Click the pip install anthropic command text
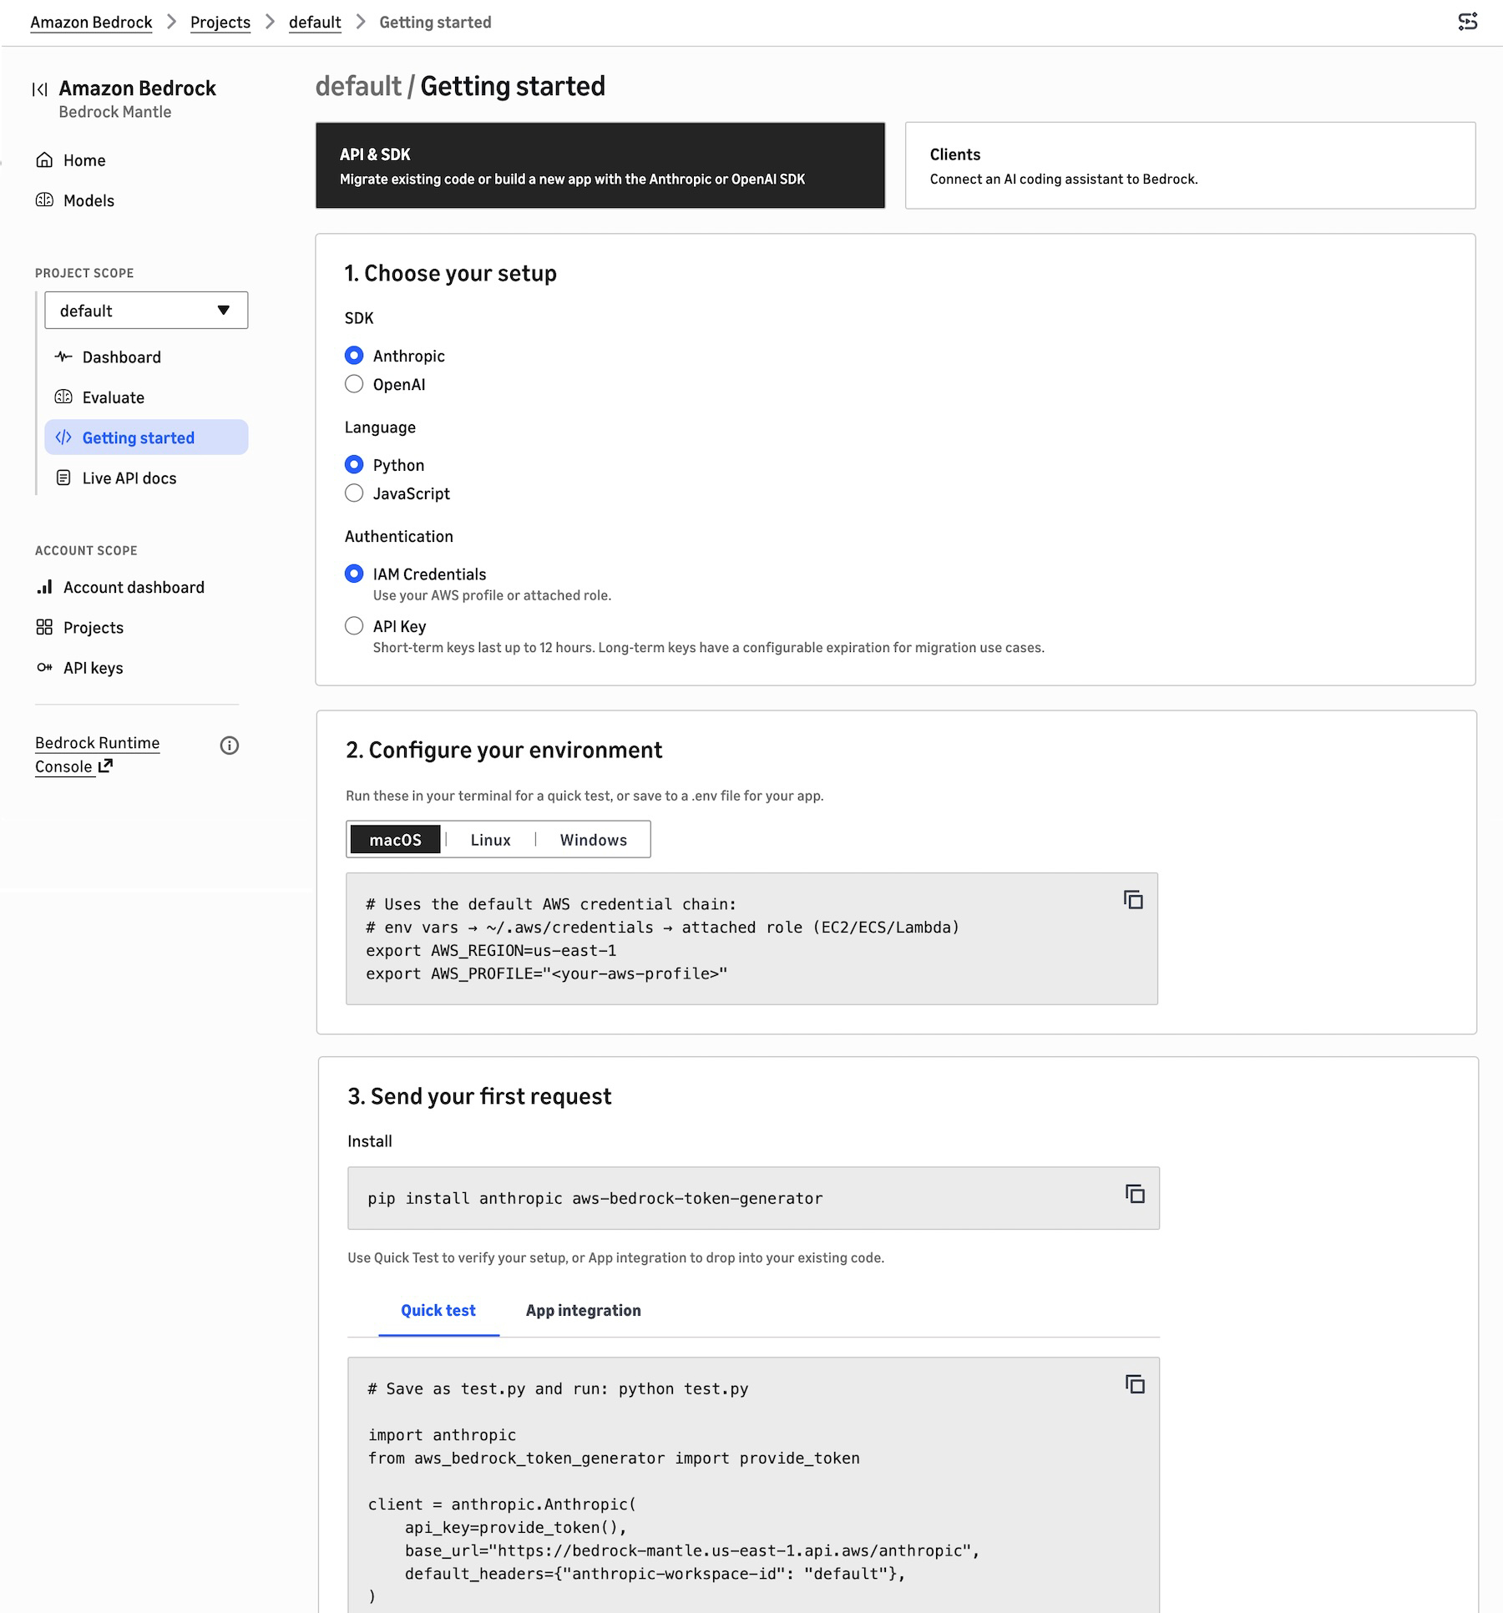Viewport: 1503px width, 1613px height. point(595,1199)
